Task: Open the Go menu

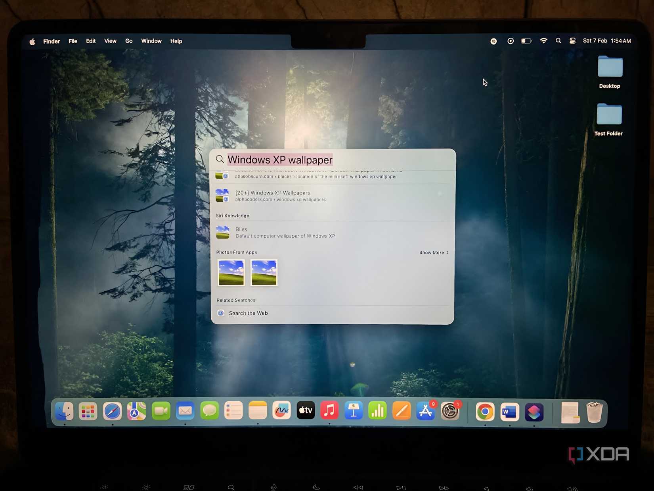Action: click(x=129, y=41)
